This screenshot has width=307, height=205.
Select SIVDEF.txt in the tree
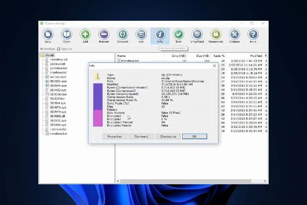pos(57,99)
